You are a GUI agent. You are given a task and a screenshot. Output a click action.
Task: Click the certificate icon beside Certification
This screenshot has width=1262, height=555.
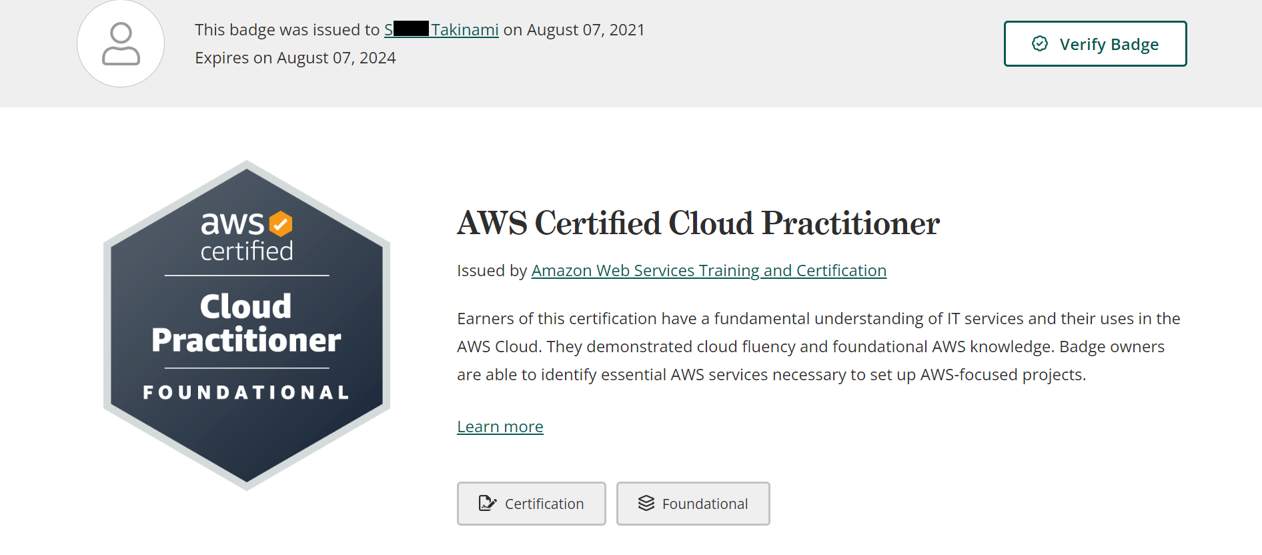point(488,504)
